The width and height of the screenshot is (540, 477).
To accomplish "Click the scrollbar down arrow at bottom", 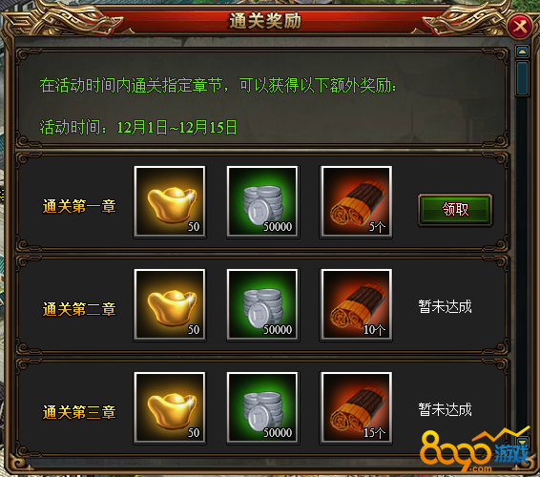I will tap(523, 442).
